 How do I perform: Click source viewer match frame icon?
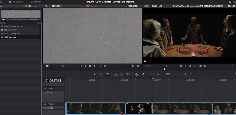pos(65,66)
